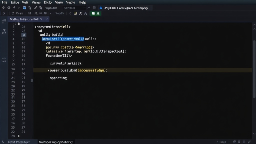Click the second X right of the editor tab
The height and width of the screenshot is (144, 256).
(47, 19)
